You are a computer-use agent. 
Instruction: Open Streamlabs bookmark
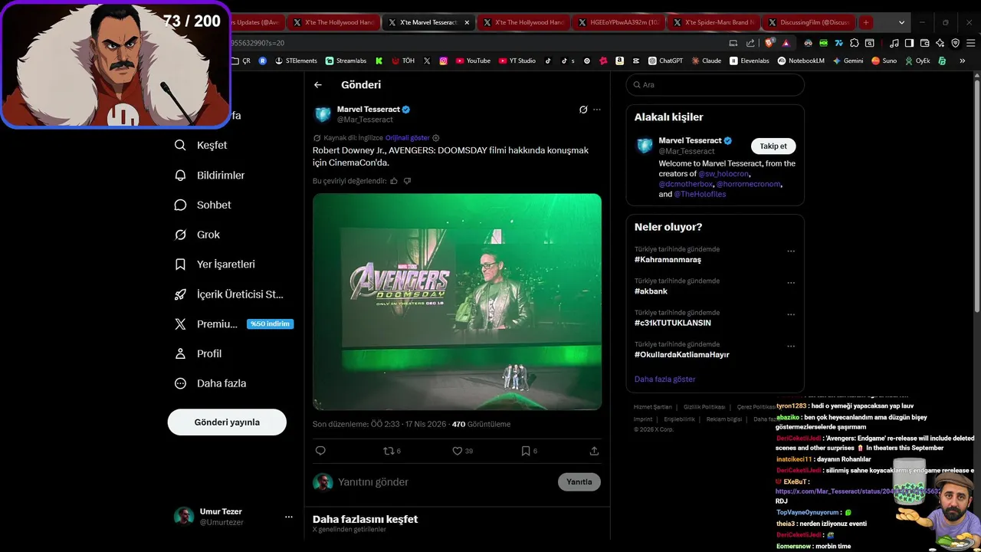coord(346,61)
